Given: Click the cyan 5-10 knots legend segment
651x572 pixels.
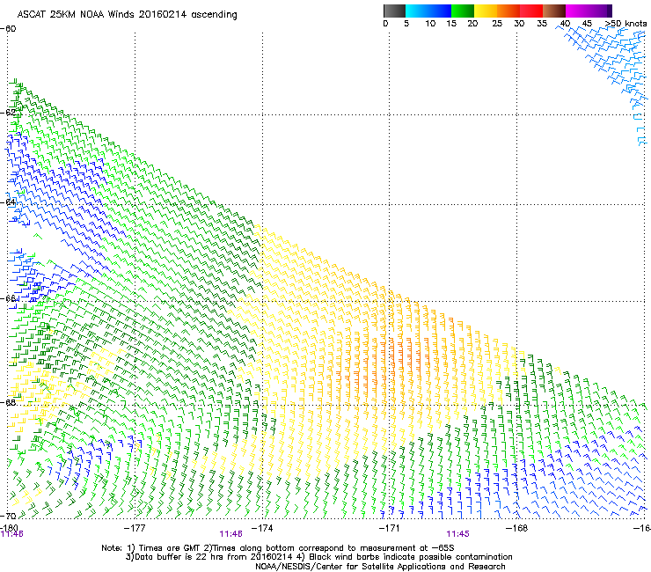Looking at the screenshot, I should [x=416, y=11].
